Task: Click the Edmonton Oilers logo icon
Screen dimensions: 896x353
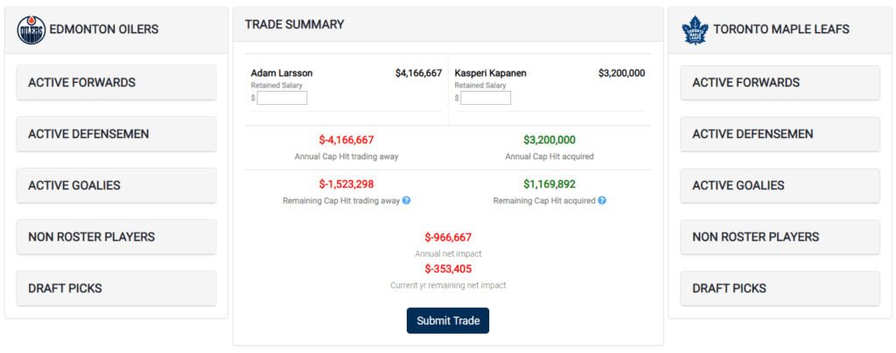Action: (31, 30)
